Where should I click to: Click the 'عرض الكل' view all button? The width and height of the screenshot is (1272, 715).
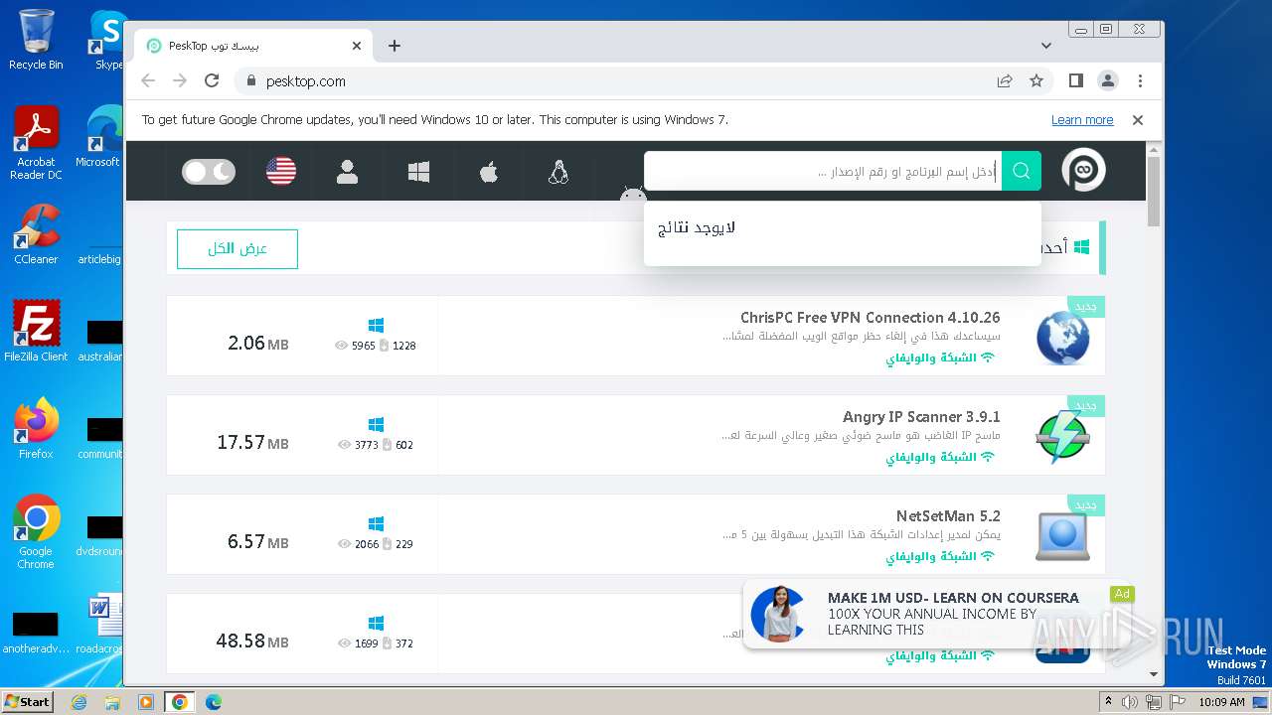[238, 248]
